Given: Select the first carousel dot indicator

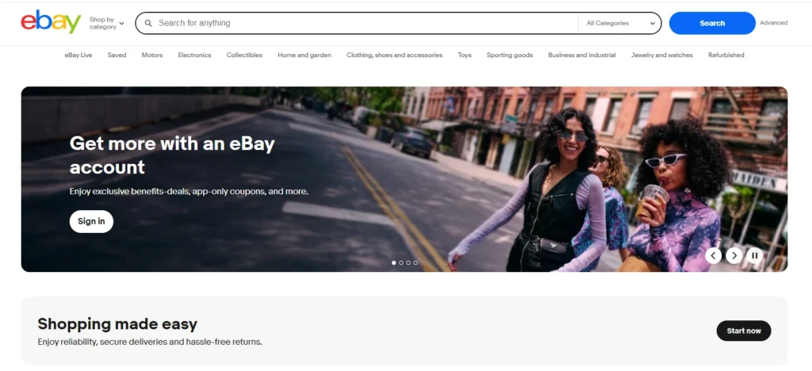Looking at the screenshot, I should coord(393,263).
